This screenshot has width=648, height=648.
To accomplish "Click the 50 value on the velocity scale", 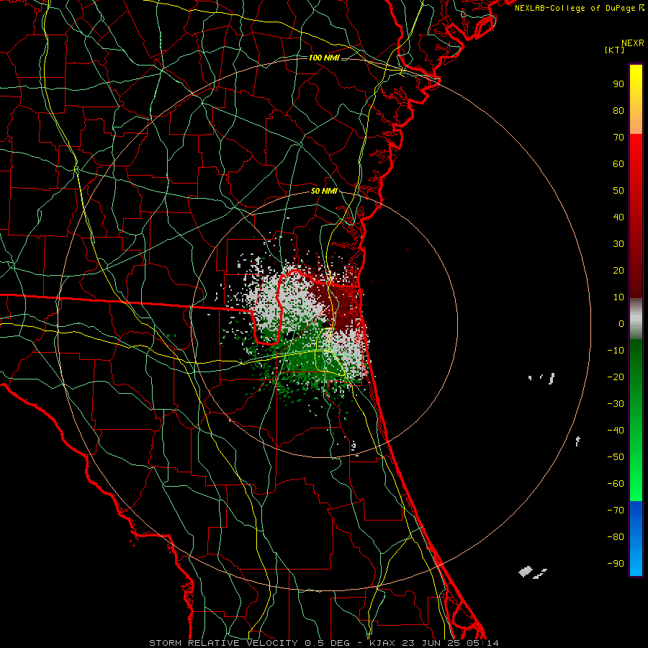I will point(618,191).
